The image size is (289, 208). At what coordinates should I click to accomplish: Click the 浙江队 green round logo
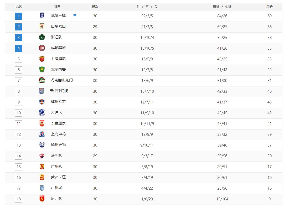point(42,37)
